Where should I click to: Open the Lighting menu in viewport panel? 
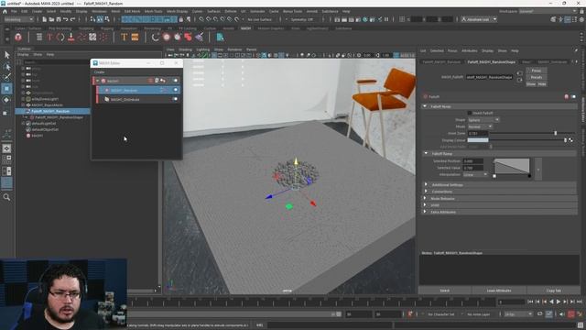coord(203,49)
